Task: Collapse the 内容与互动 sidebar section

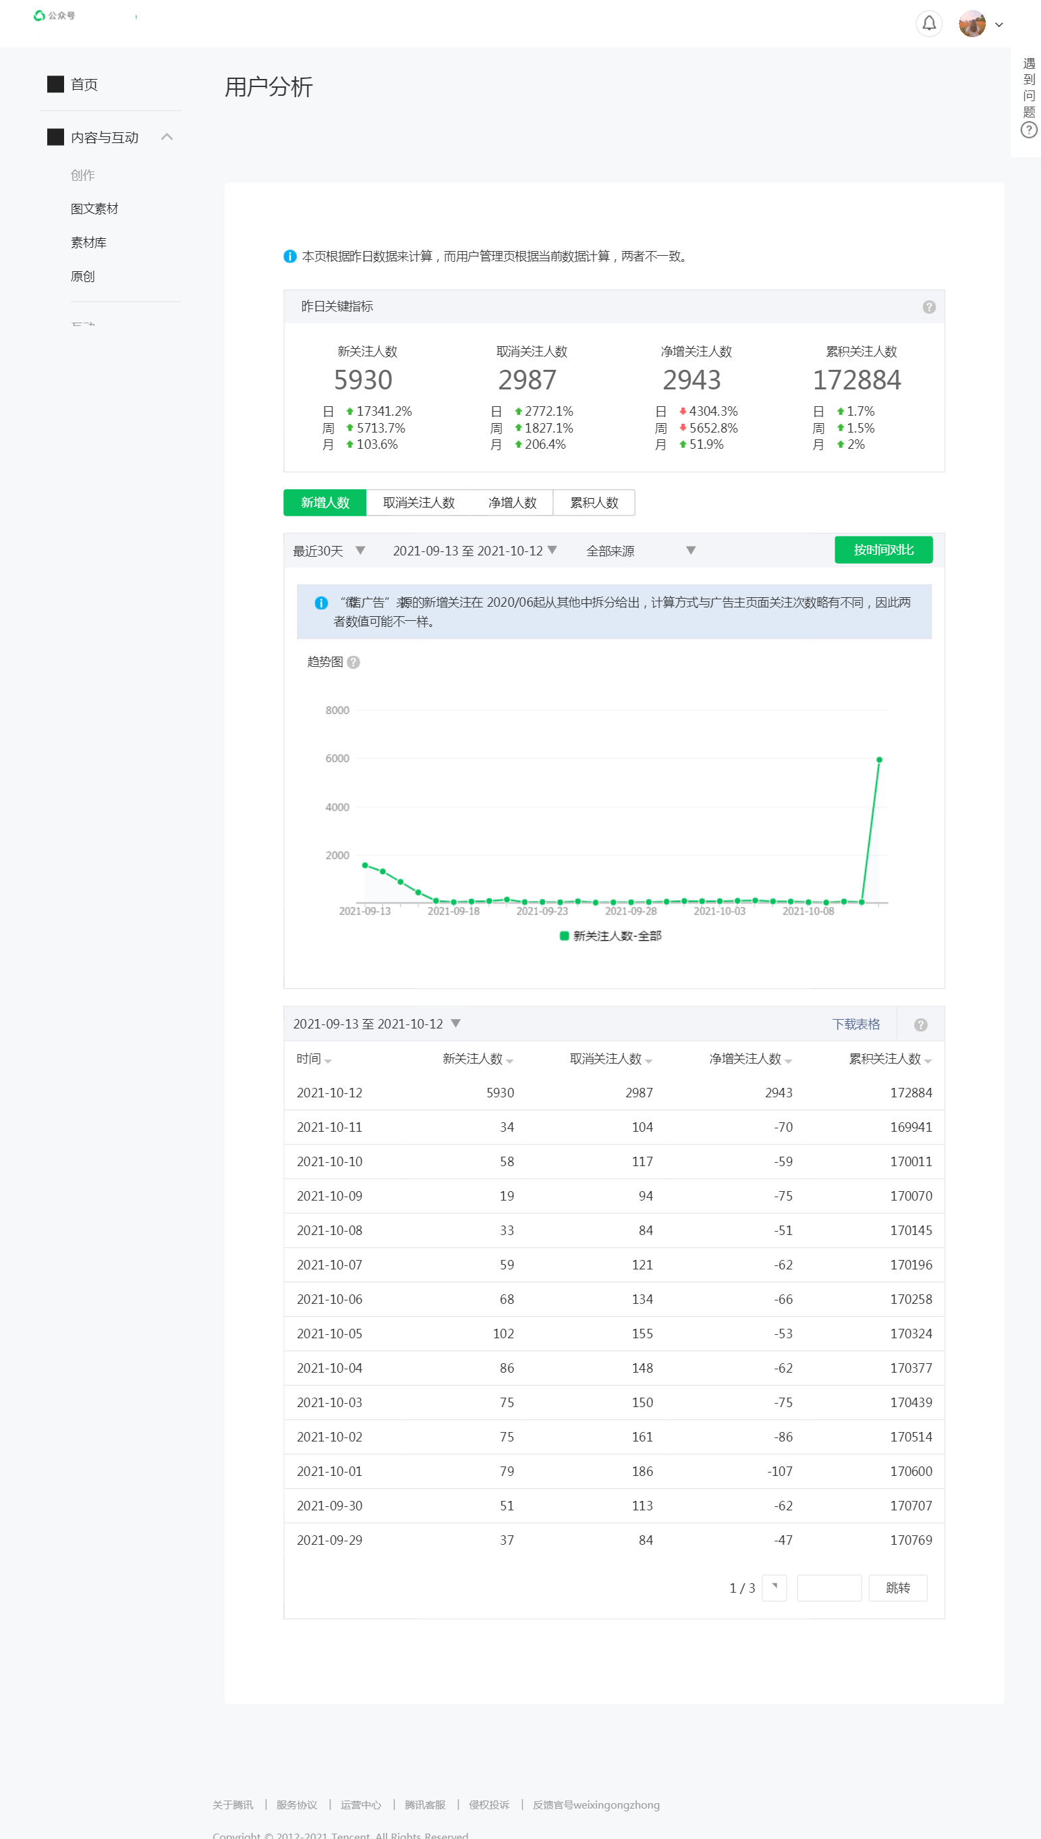Action: coord(167,136)
